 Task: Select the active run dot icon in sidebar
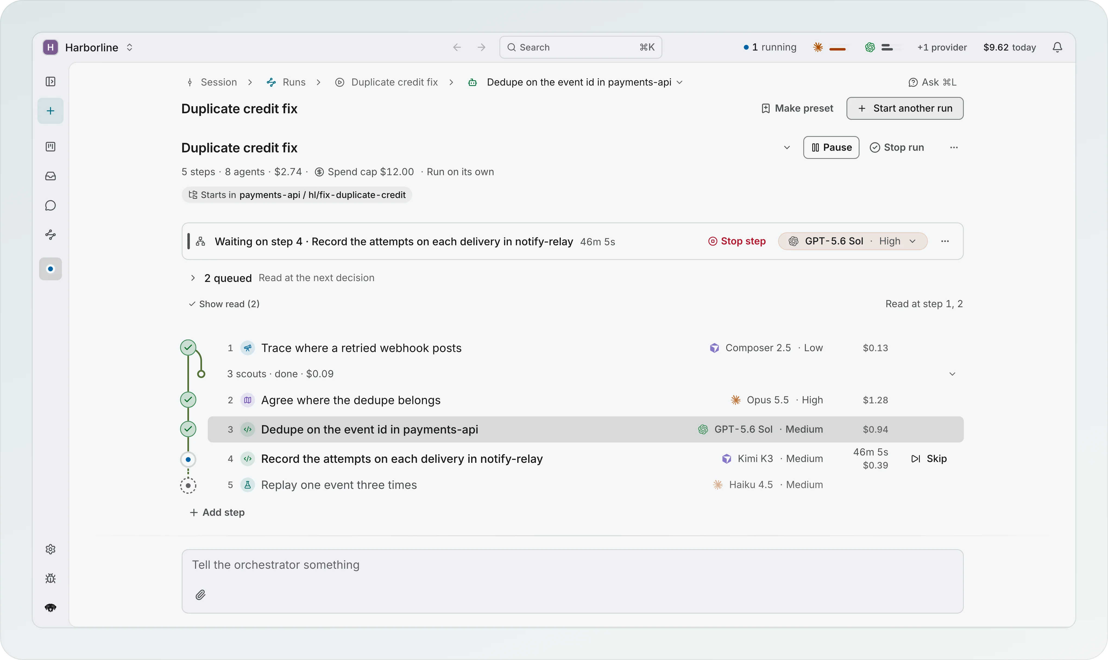50,269
